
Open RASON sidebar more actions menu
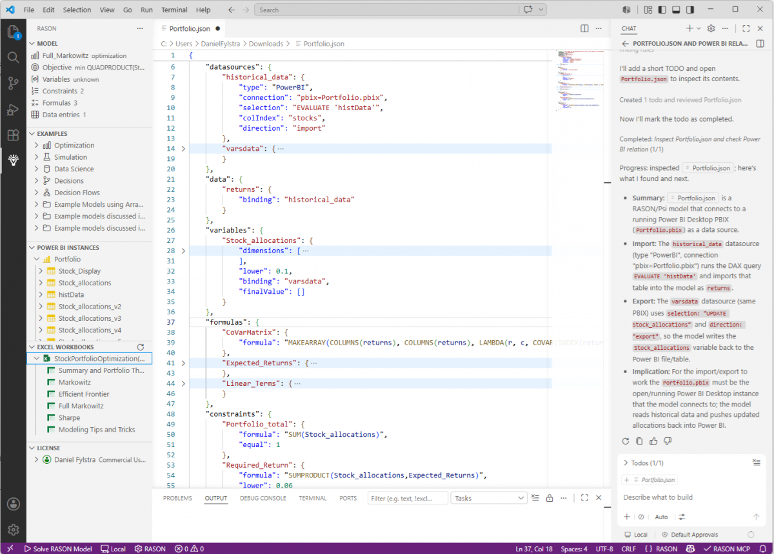pyautogui.click(x=140, y=28)
